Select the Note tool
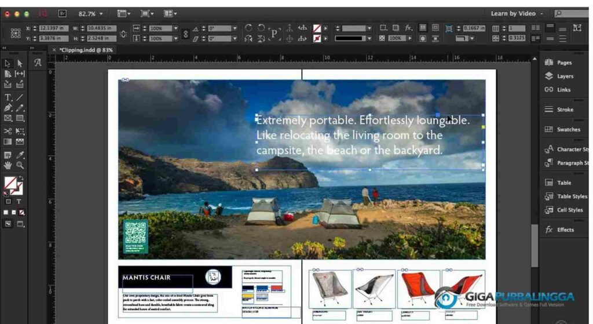 pos(8,155)
